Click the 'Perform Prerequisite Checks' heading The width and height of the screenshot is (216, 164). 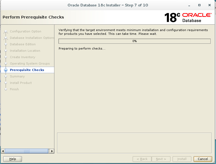(33, 17)
